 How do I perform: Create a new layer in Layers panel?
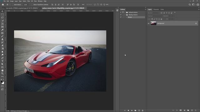pyautogui.click(x=192, y=110)
